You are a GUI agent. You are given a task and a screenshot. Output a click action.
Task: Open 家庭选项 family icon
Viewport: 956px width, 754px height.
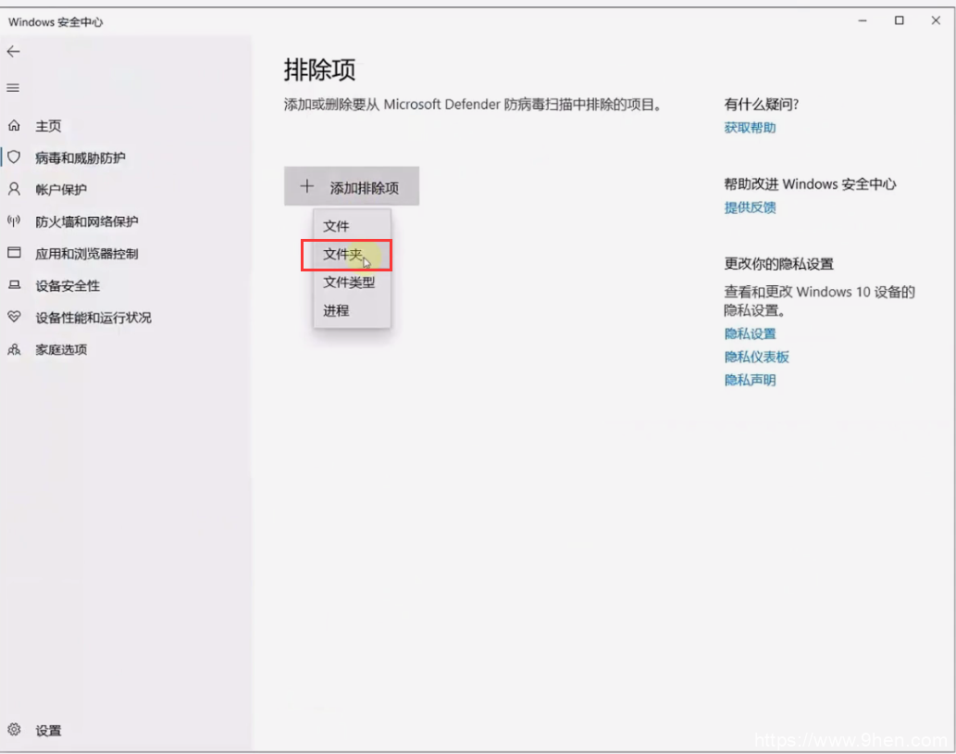pos(14,349)
